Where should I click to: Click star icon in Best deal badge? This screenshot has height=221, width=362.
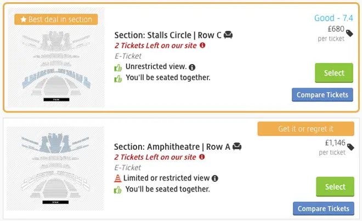[24, 19]
